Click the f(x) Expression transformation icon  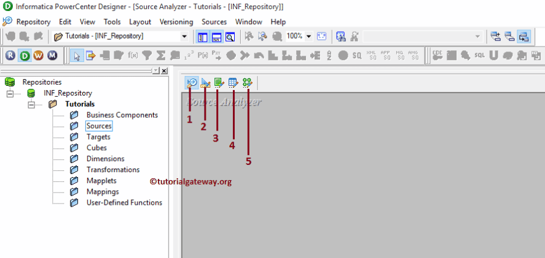coord(133,55)
